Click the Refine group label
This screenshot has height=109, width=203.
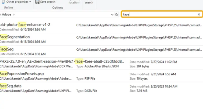9,8
